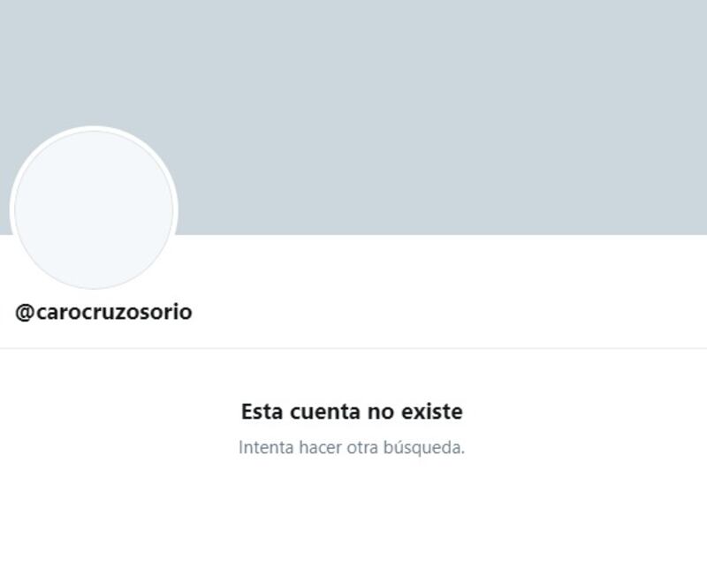Click the word 'hacer' in the subtext
This screenshot has height=584, width=707.
320,447
